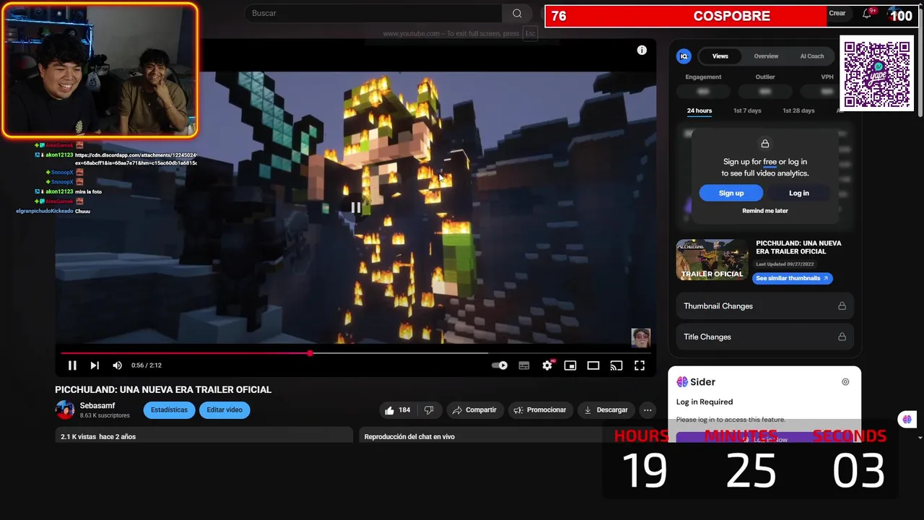Like the video with thumbs up
924x520 pixels.
[x=397, y=410]
